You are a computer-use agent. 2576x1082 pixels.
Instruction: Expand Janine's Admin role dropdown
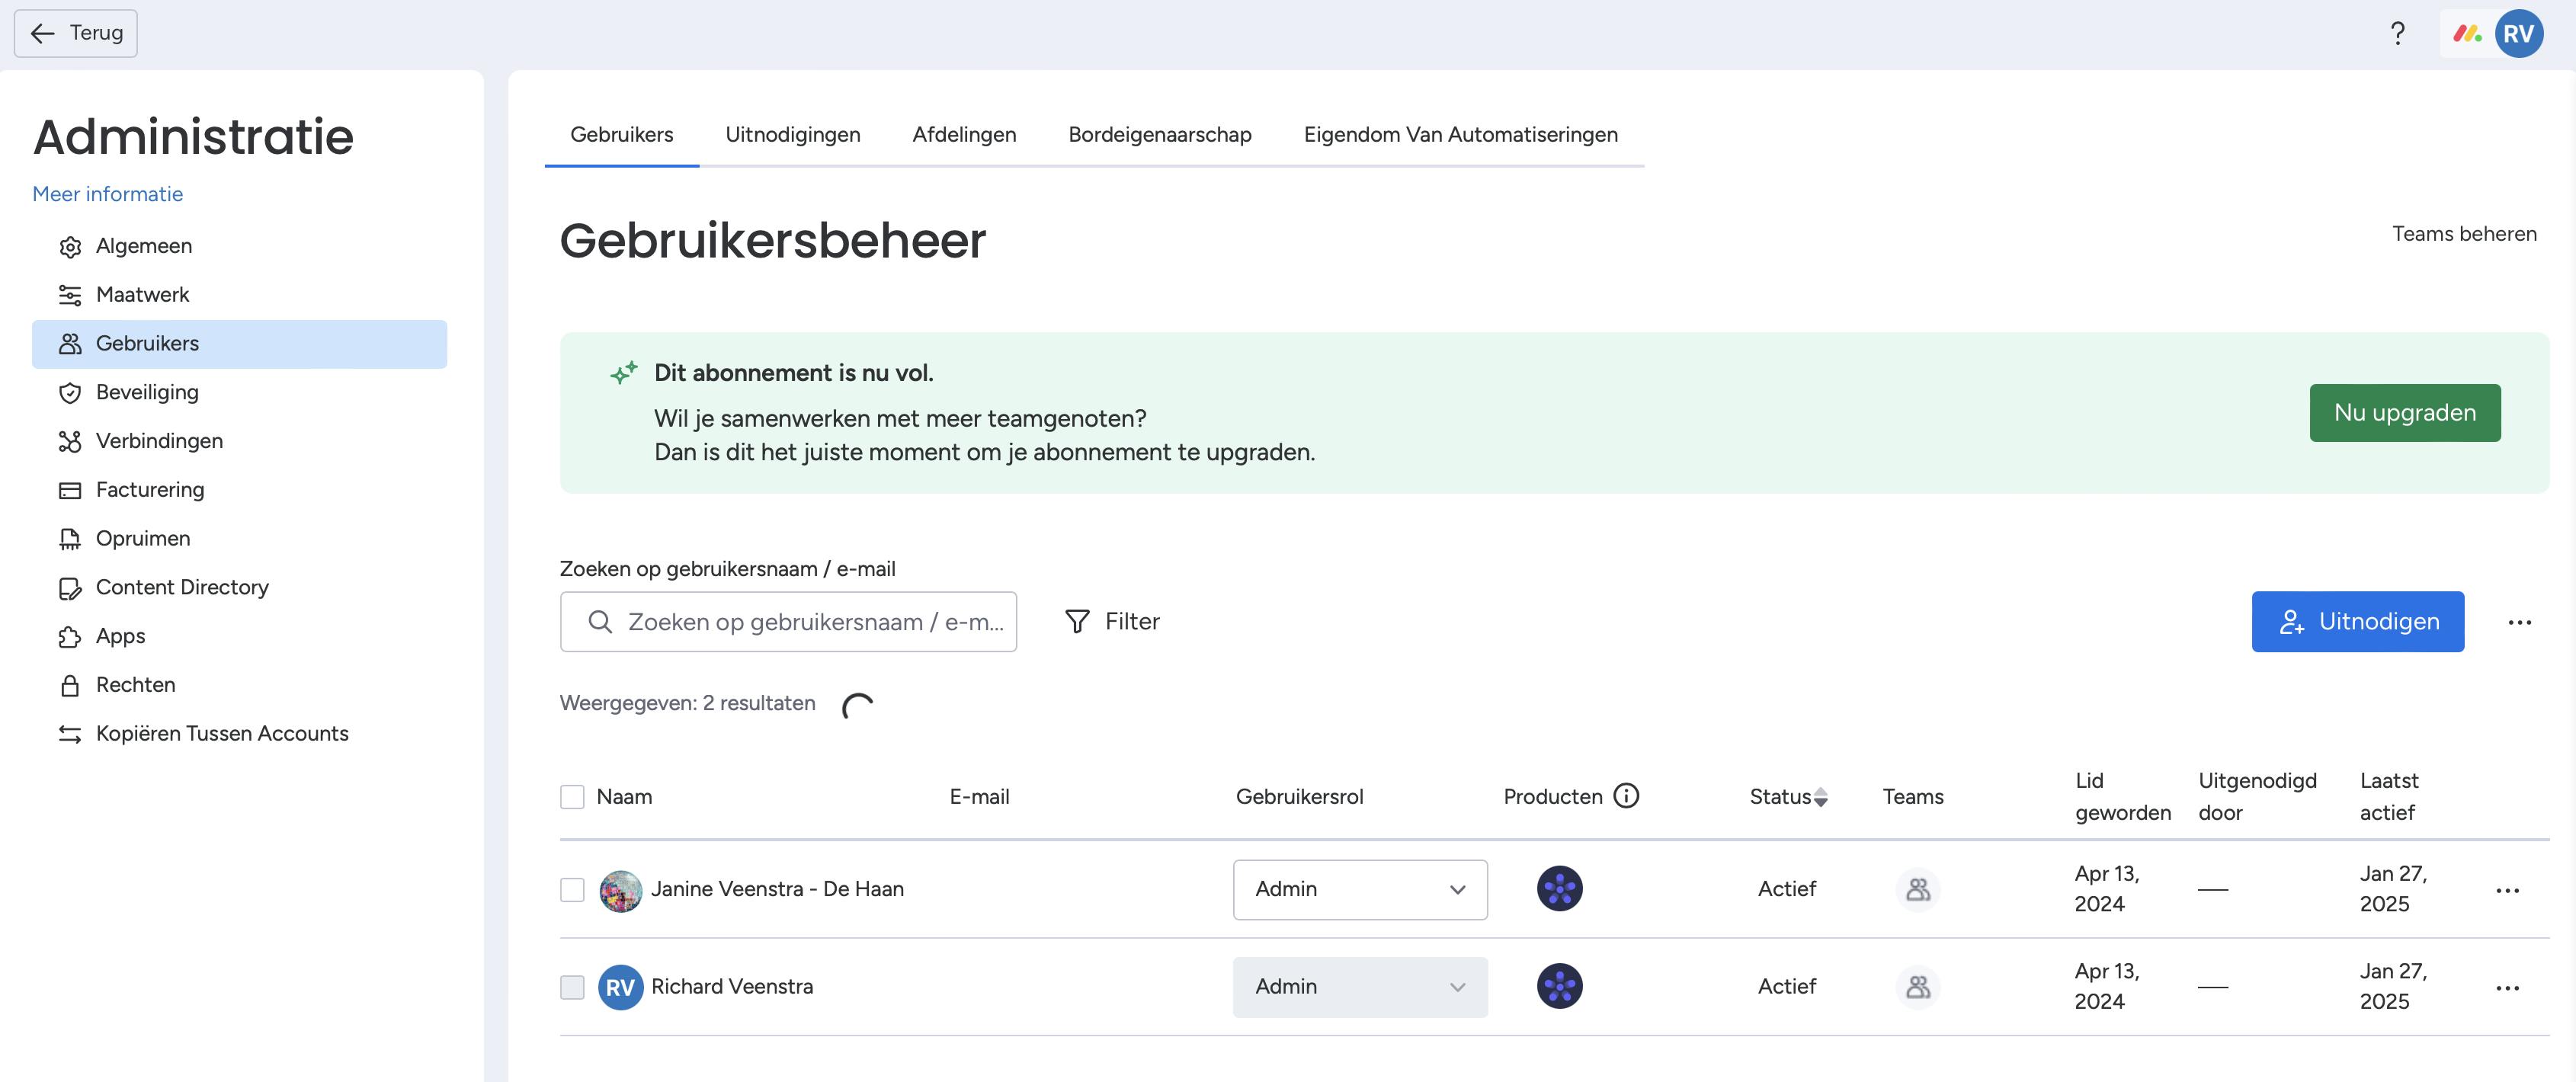pos(1359,890)
